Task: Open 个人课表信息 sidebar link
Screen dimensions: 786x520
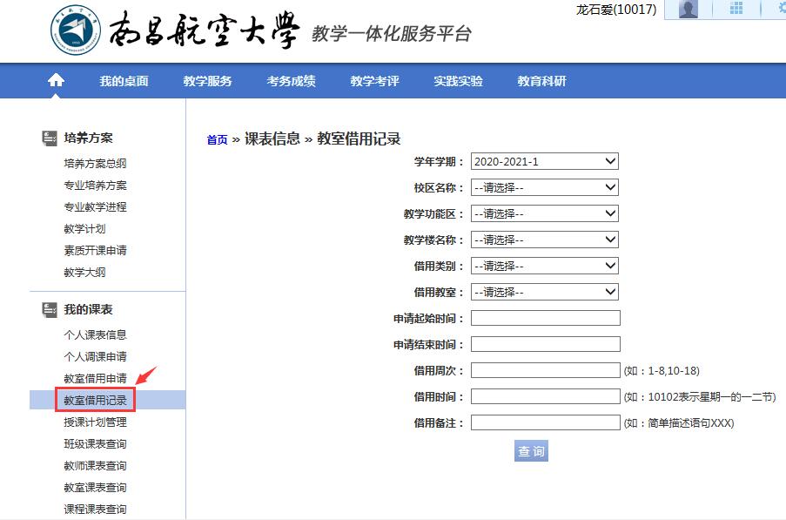Action: pyautogui.click(x=95, y=335)
